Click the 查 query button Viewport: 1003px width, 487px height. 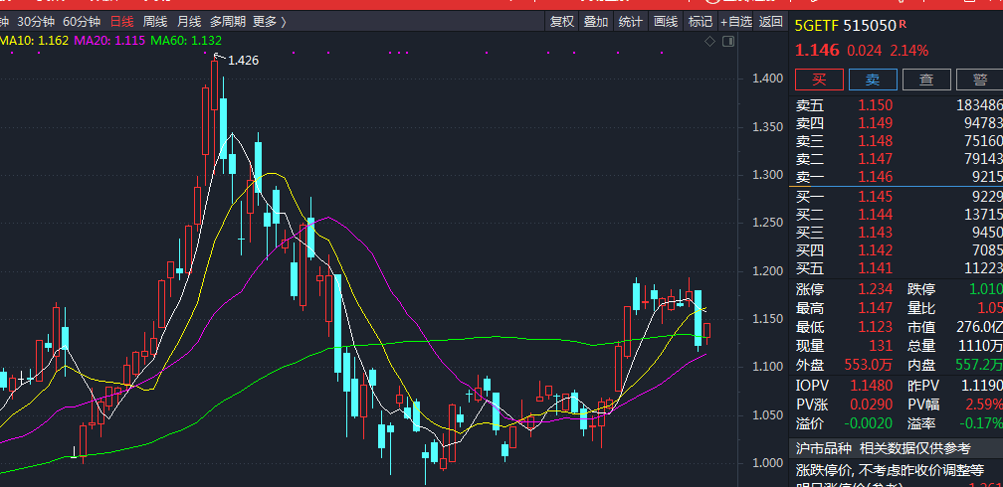926,80
